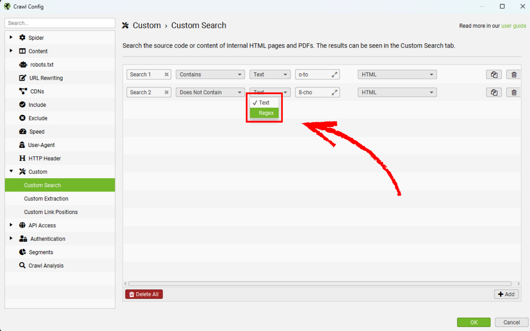Open the Does Not Contain dropdown
This screenshot has height=331, width=530.
(210, 93)
